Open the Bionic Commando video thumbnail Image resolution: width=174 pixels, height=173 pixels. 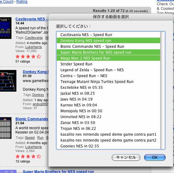coord(6,128)
